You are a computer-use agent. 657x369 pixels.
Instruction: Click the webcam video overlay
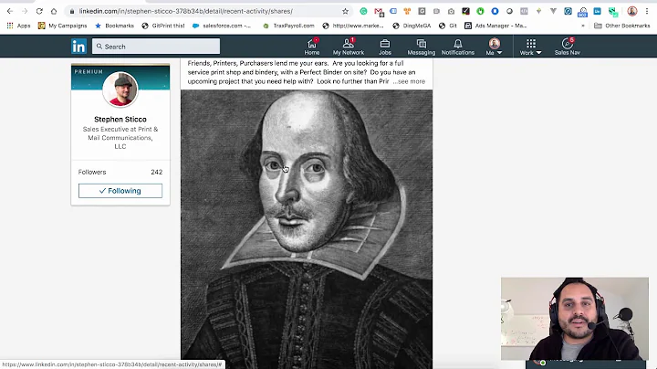(x=575, y=318)
